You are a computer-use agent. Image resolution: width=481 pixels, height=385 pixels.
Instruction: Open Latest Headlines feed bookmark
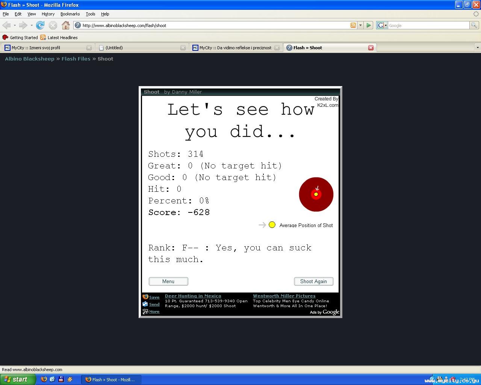(x=59, y=38)
